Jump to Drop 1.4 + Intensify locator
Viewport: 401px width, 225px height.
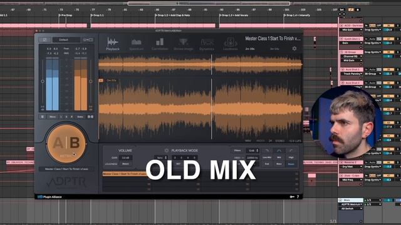pyautogui.click(x=297, y=15)
